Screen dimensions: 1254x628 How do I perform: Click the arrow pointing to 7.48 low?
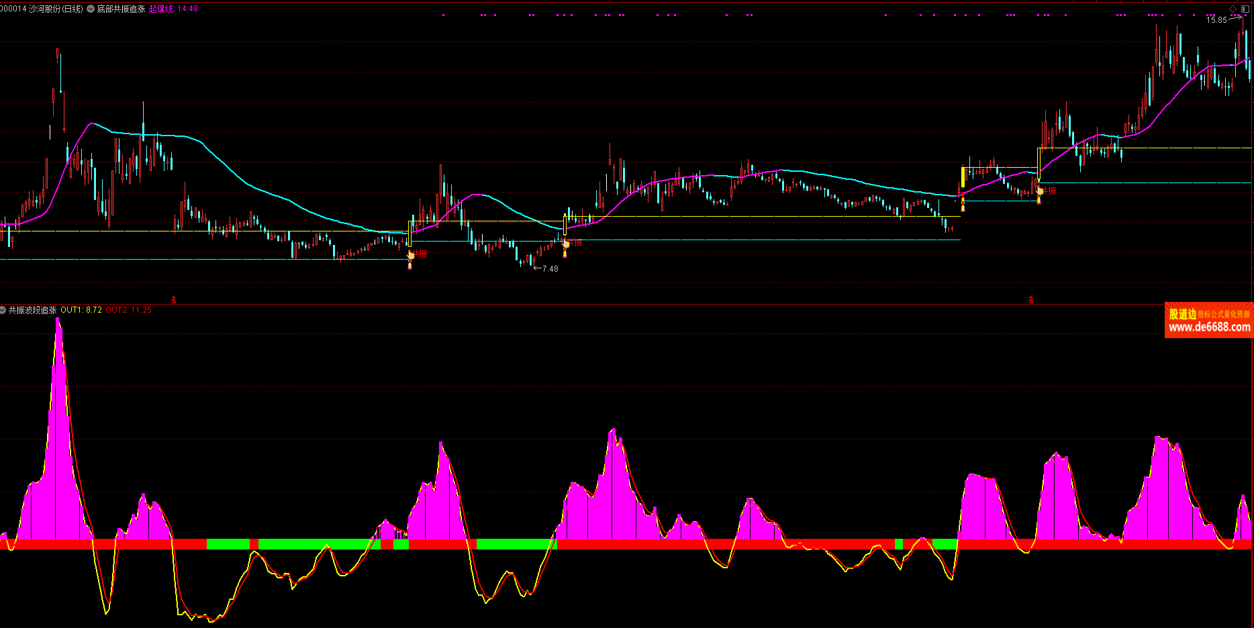(537, 268)
